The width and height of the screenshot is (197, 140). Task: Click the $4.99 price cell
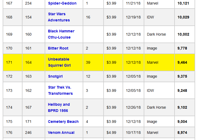pyautogui.click(x=111, y=133)
